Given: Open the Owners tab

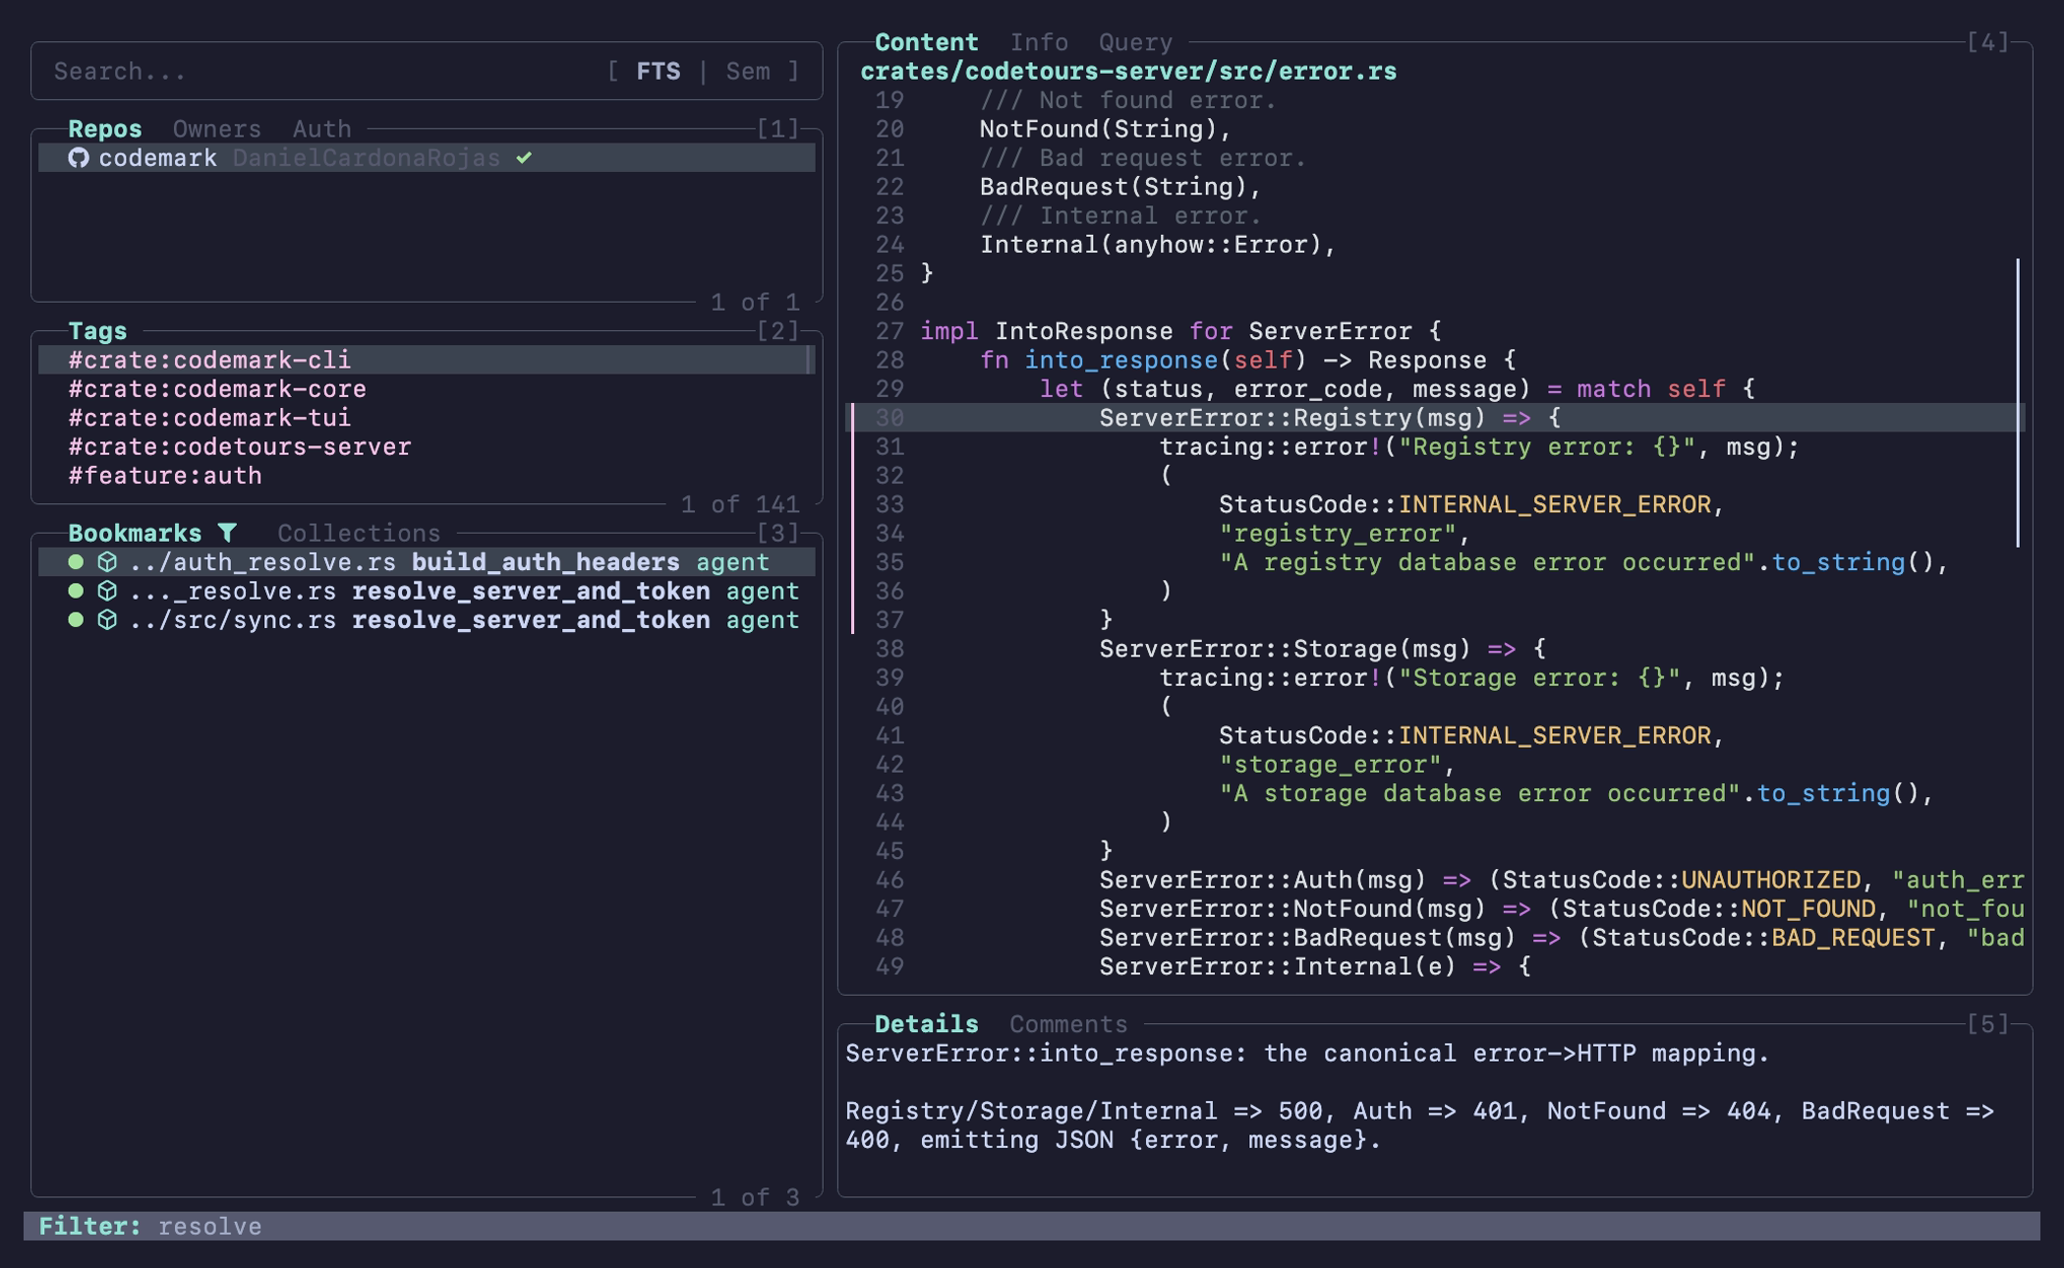Looking at the screenshot, I should coord(217,129).
